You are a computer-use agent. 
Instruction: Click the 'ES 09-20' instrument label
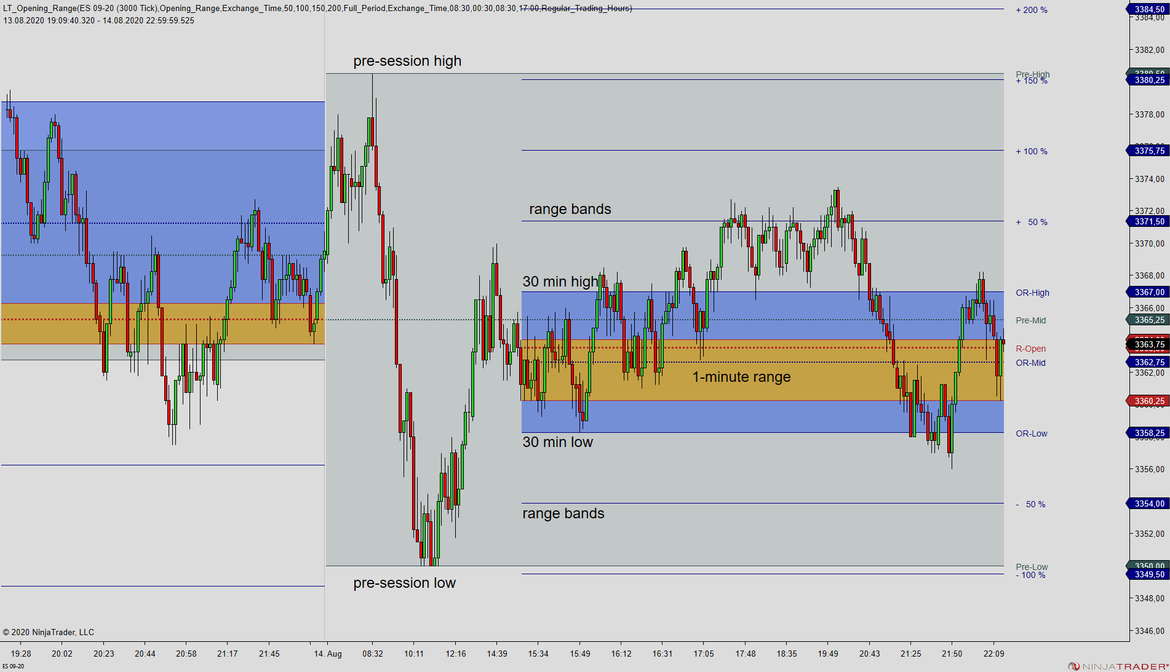coord(14,666)
